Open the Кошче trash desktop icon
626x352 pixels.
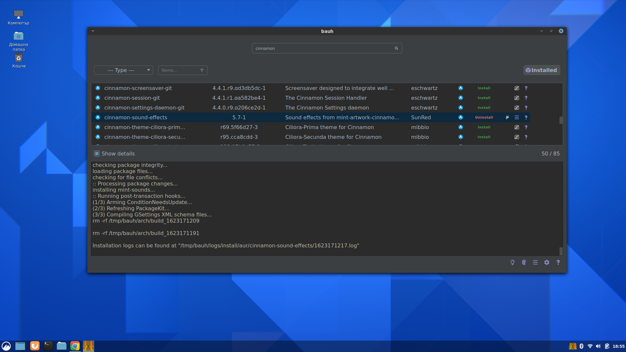pos(19,61)
